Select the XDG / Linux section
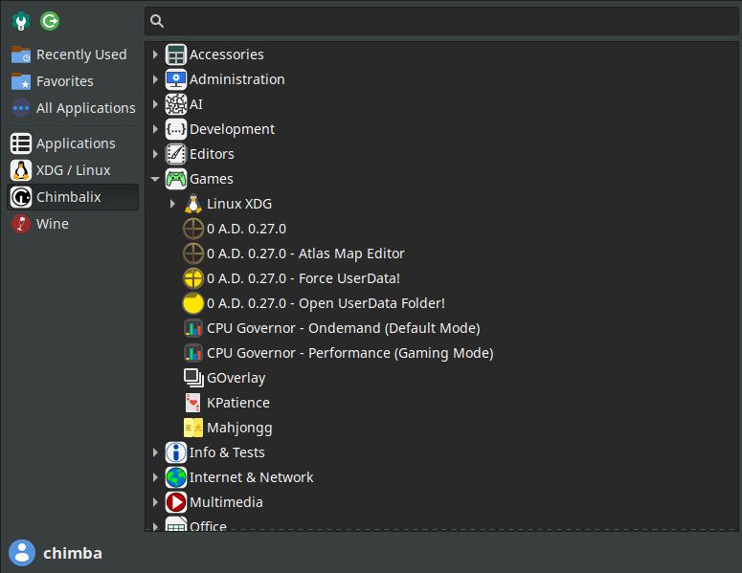 click(x=73, y=170)
